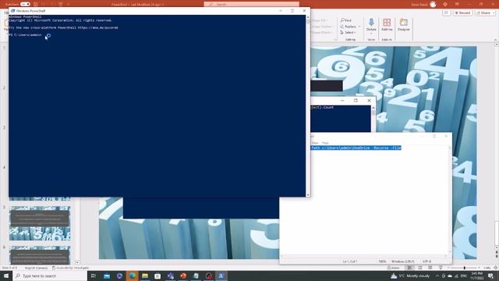The image size is (499, 281).
Task: Click Replace in PowerPoint Editing group
Action: [349, 27]
